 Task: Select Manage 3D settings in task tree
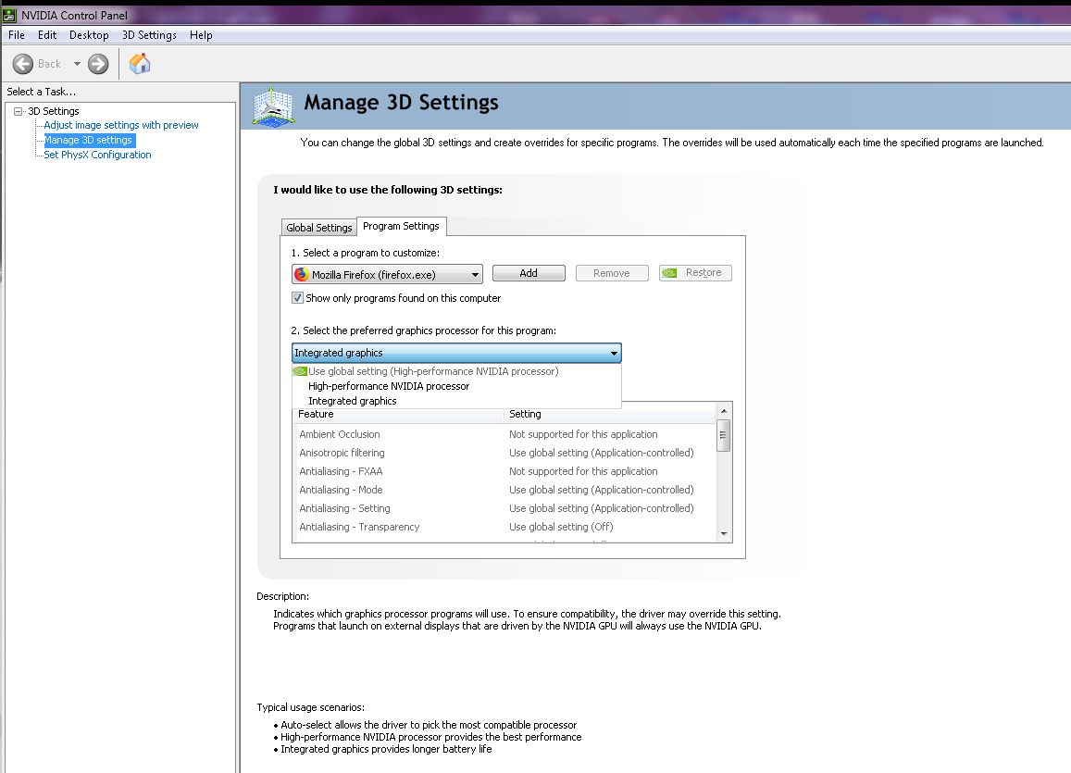(88, 140)
